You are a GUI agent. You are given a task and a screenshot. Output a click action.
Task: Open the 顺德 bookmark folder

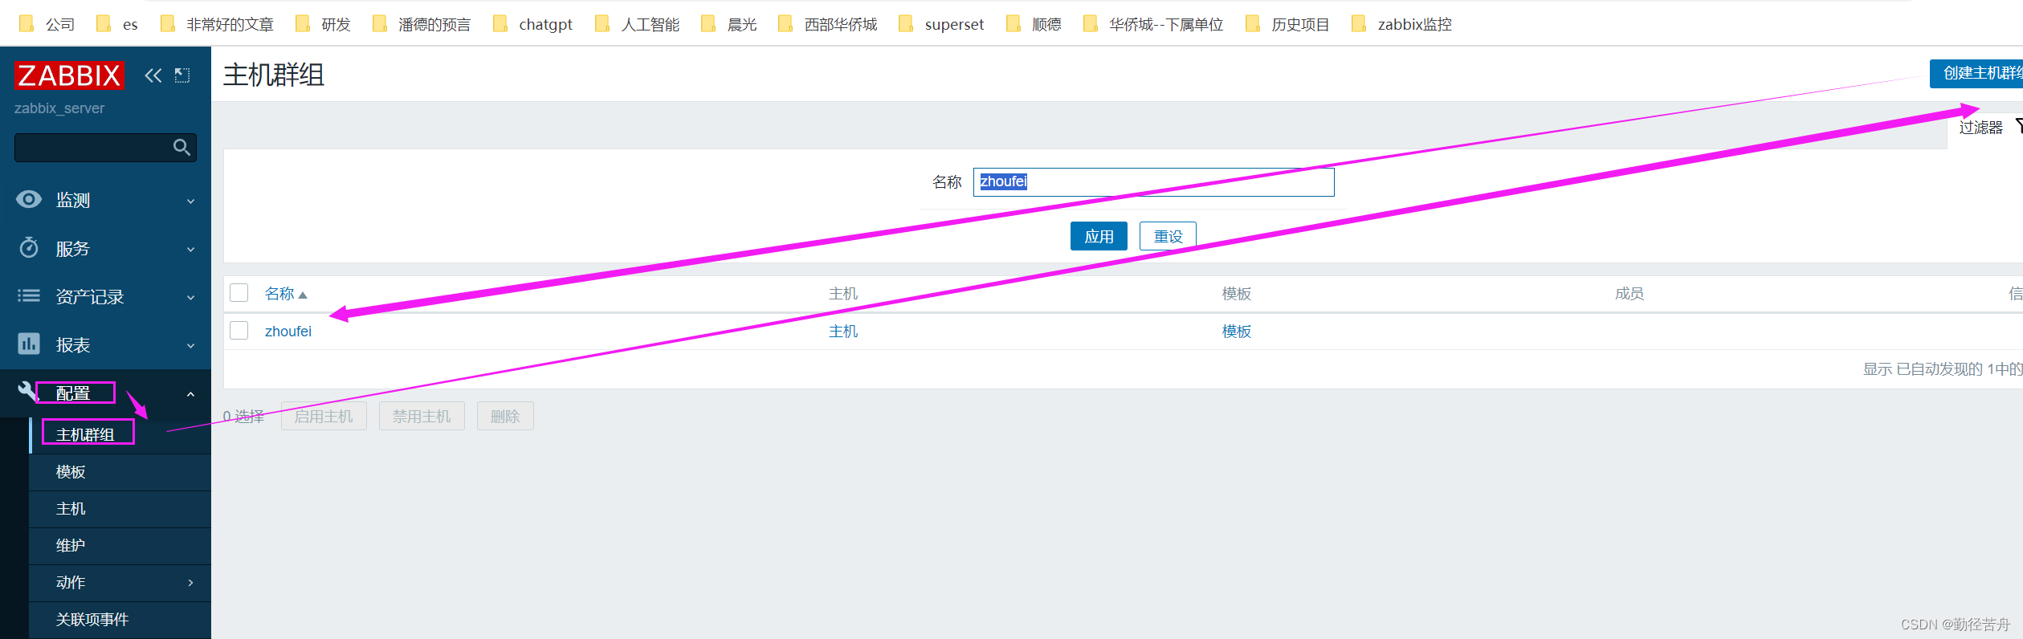(1034, 24)
